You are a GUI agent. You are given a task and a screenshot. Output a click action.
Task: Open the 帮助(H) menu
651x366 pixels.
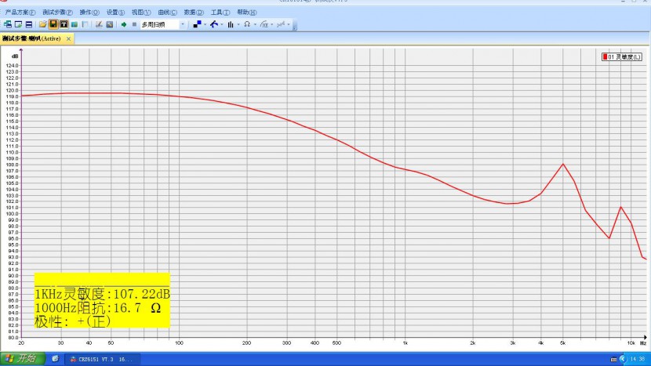[246, 13]
